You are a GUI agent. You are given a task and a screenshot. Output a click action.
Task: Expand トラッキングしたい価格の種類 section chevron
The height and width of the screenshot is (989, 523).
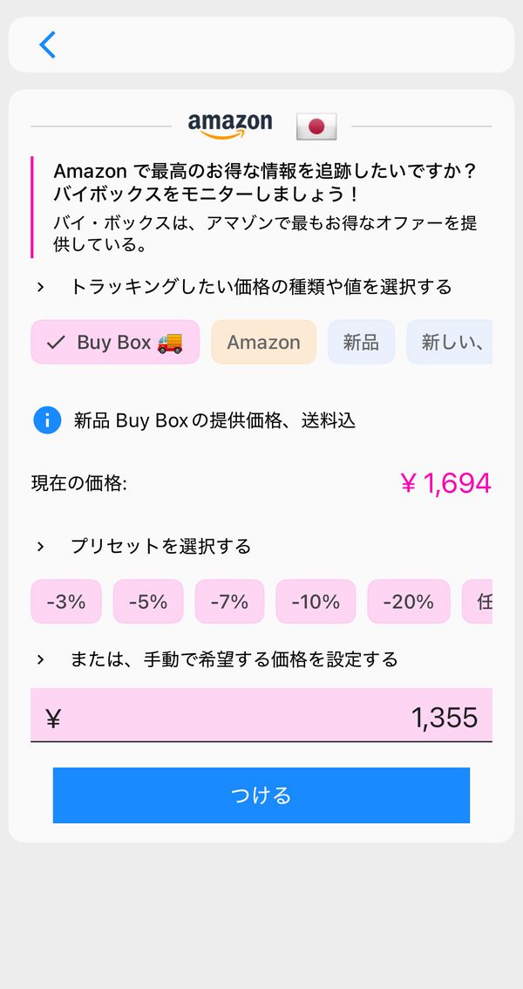pos(40,288)
